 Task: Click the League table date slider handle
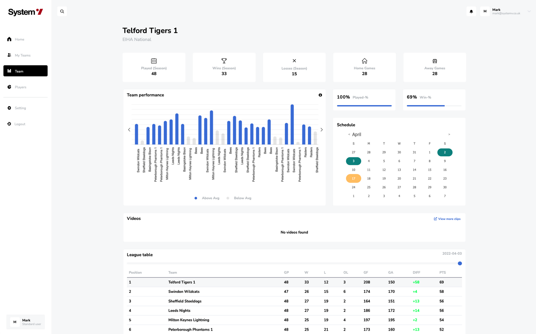(x=460, y=263)
